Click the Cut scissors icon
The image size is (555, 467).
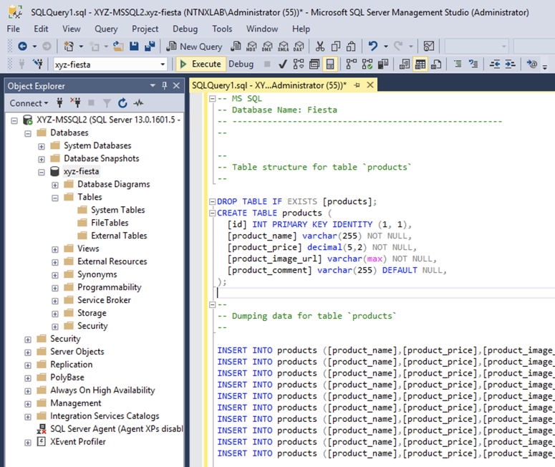pos(320,47)
